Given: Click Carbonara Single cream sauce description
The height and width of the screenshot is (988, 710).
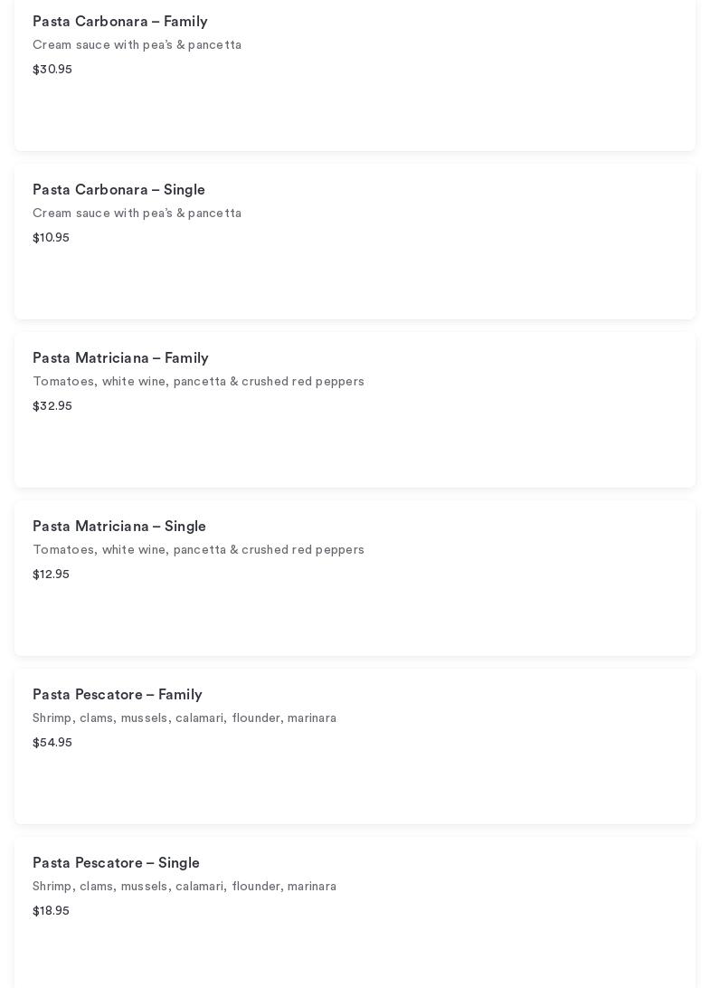Looking at the screenshot, I should (137, 214).
